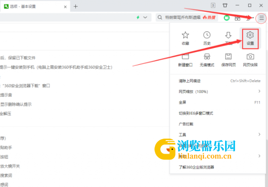Start 无痕模式 incognito mode
Viewport: 268px width, 187px height.
207,56
